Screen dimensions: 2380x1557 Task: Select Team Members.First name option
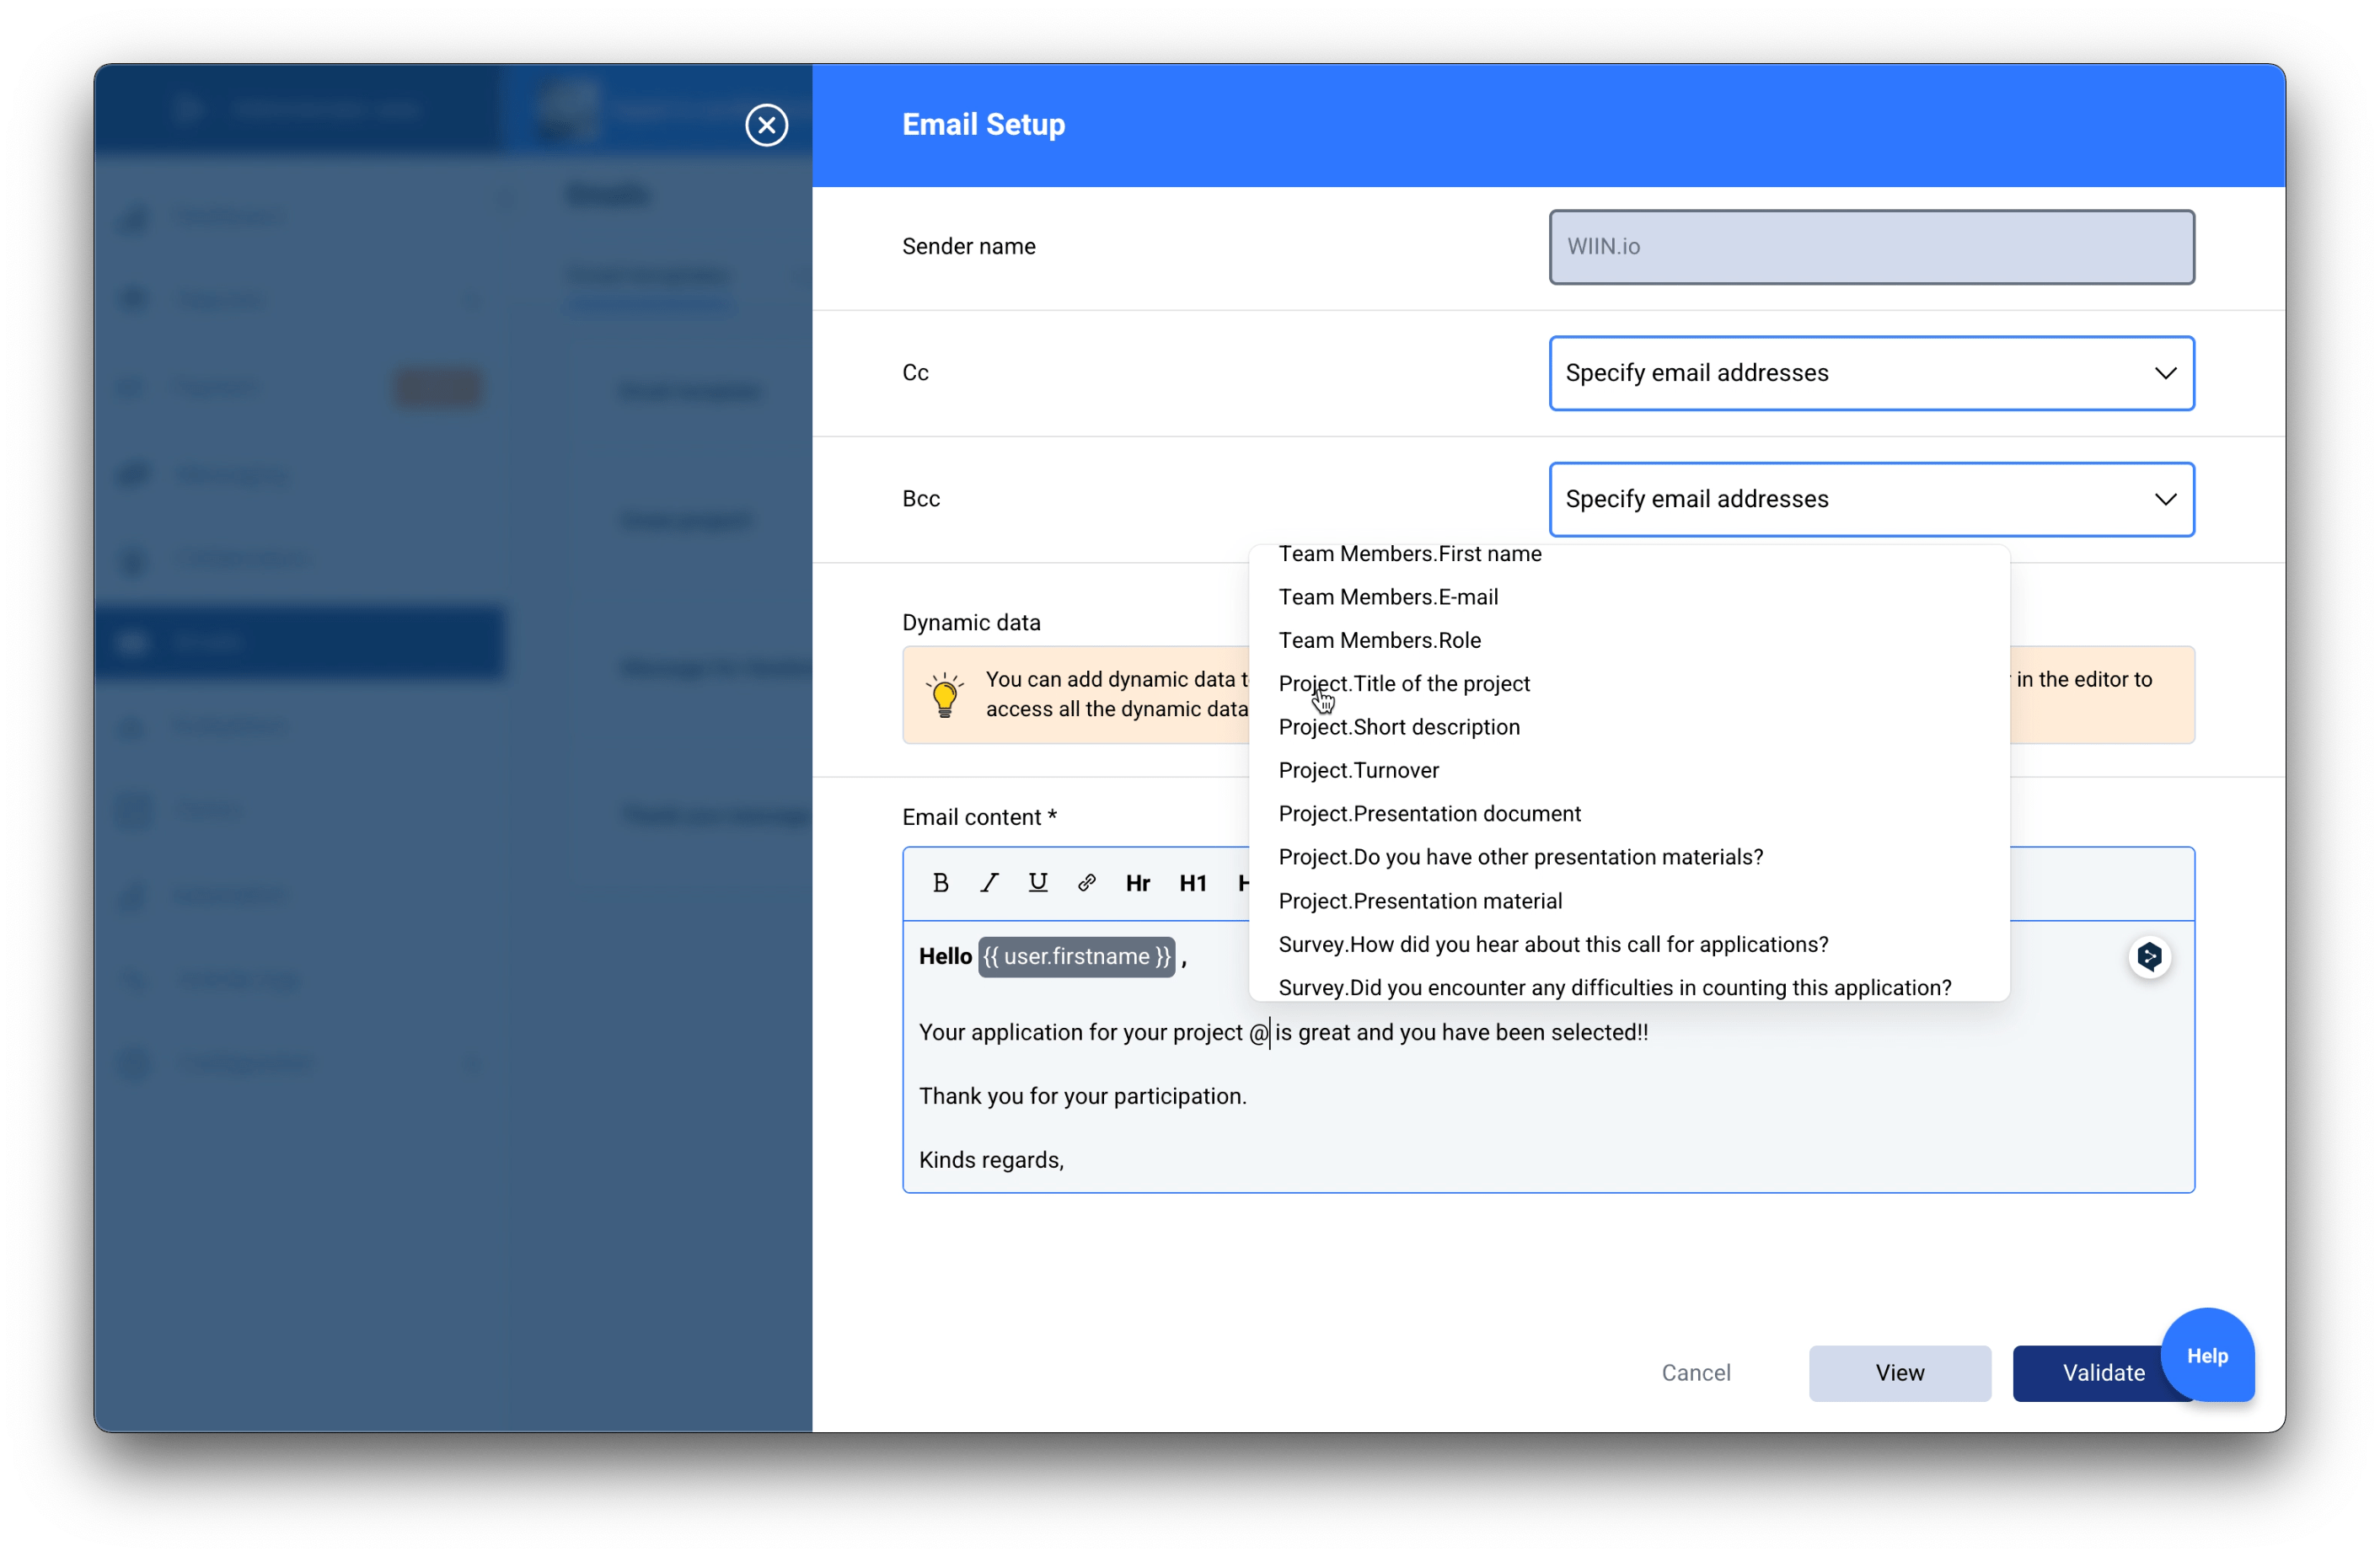1410,554
